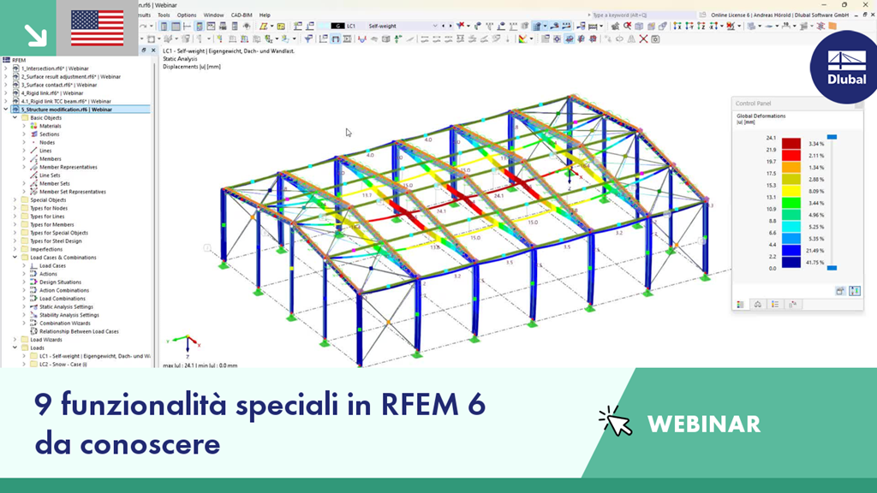
Task: Click the yellow 15.3 legend swatch
Action: pos(790,191)
